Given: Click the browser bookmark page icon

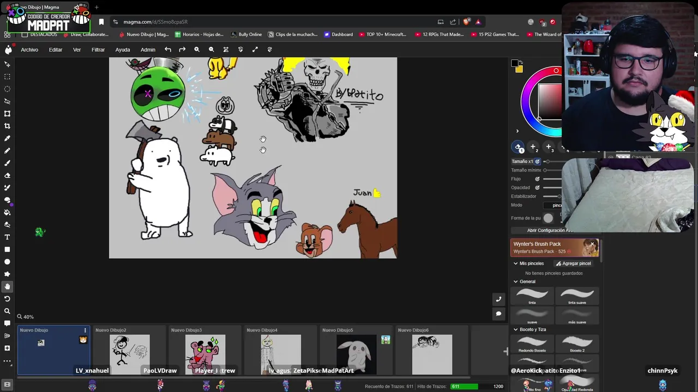Looking at the screenshot, I should (x=101, y=22).
